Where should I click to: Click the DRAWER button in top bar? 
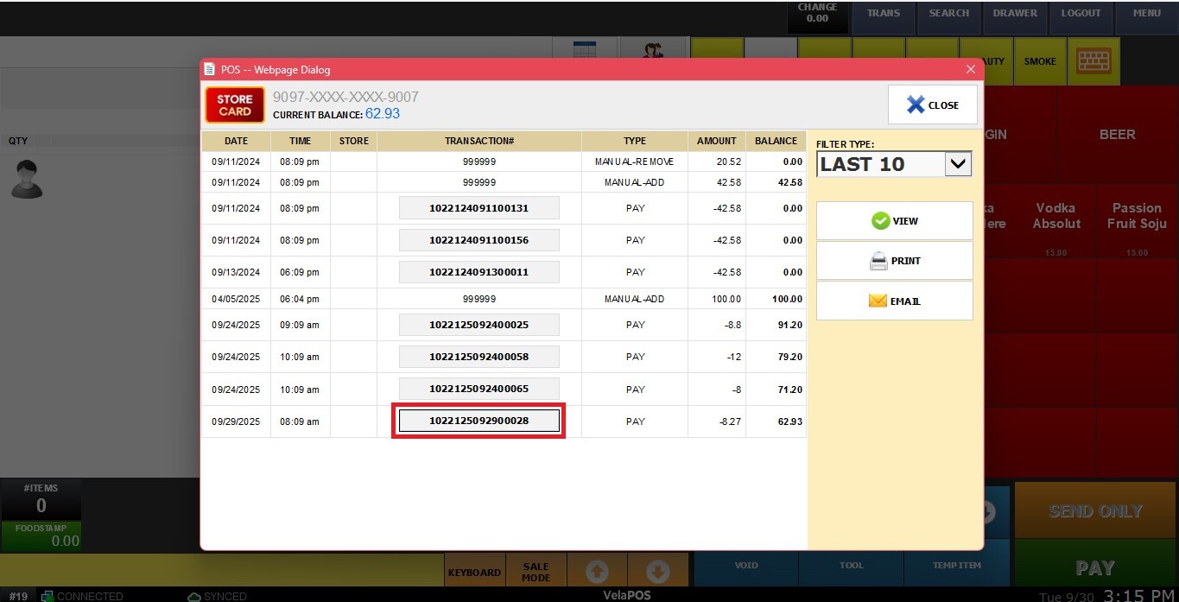coord(1015,14)
